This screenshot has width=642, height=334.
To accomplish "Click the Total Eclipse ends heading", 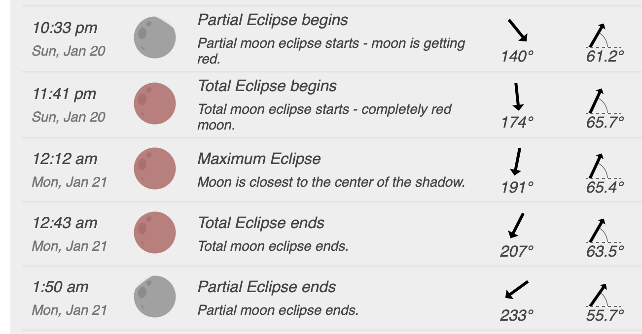I will click(261, 223).
